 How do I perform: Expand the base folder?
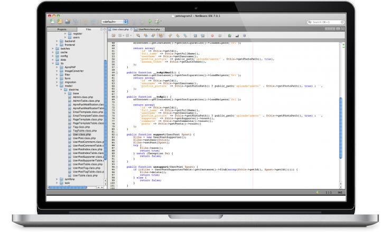coord(66,93)
